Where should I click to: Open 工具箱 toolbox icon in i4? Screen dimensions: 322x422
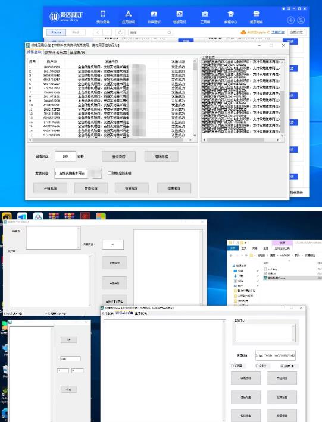tap(205, 14)
